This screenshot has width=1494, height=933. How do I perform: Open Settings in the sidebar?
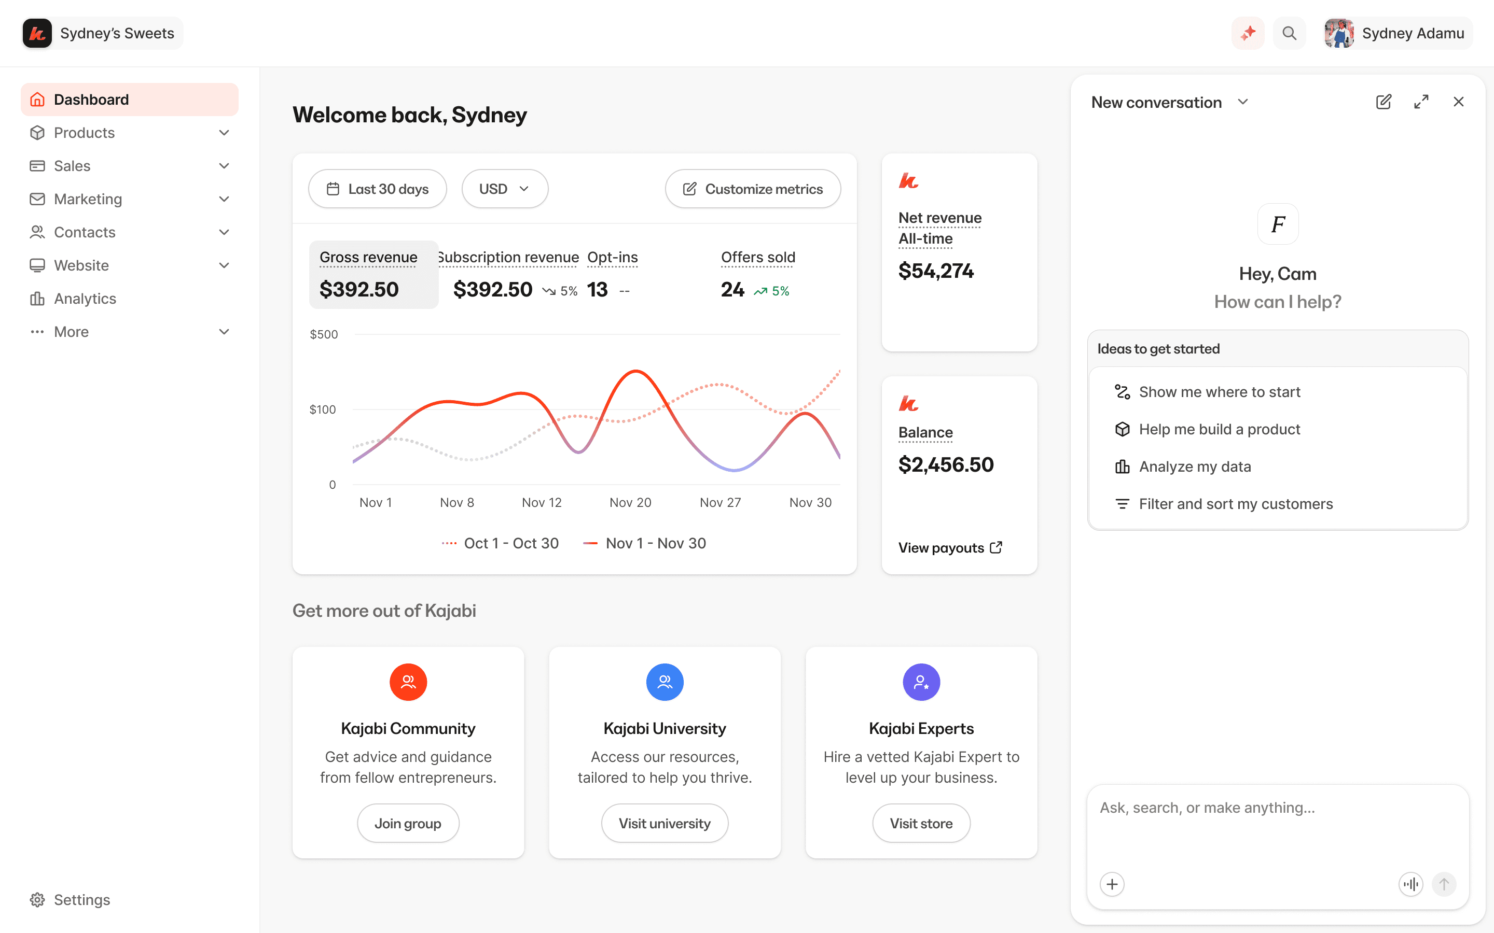81,900
